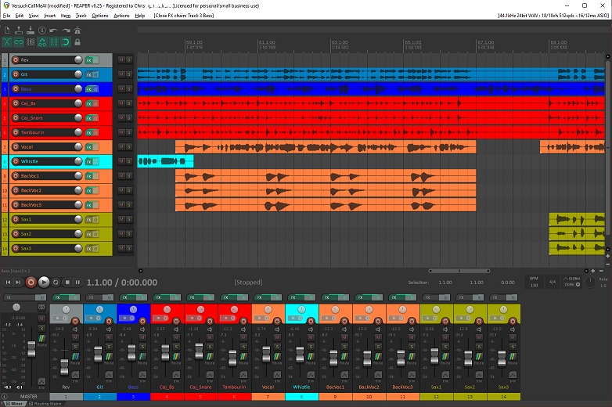The width and height of the screenshot is (612, 407).
Task: Click the horizontal arrange view scrollbar
Action: click(x=459, y=271)
